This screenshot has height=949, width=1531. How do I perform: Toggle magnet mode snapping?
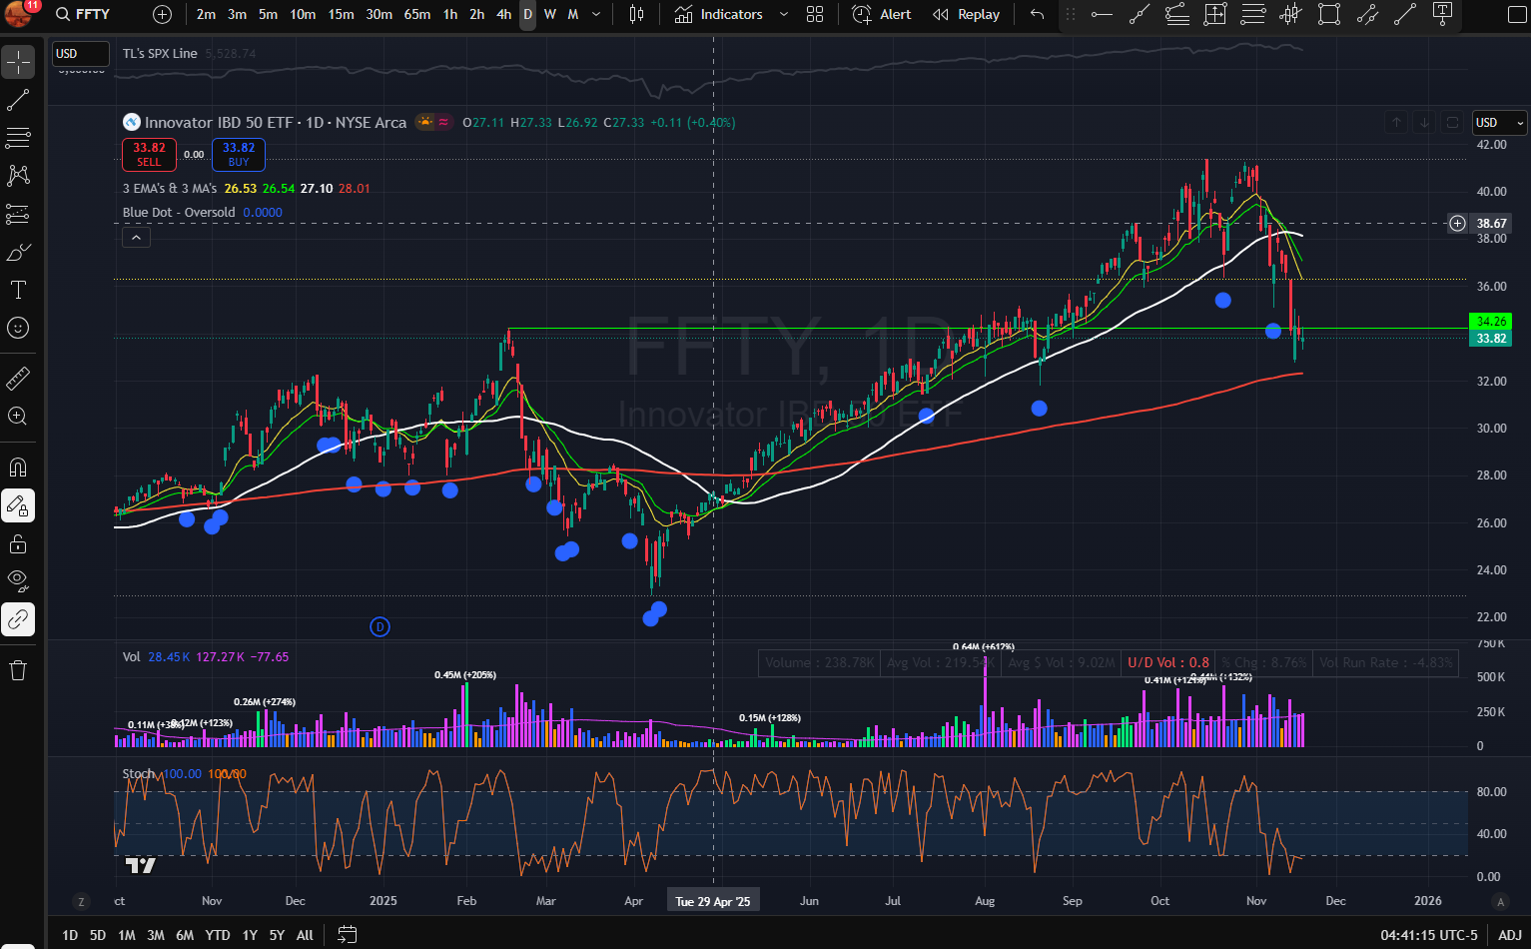[x=18, y=468]
